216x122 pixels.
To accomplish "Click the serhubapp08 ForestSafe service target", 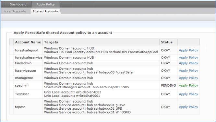I will 88,72.
